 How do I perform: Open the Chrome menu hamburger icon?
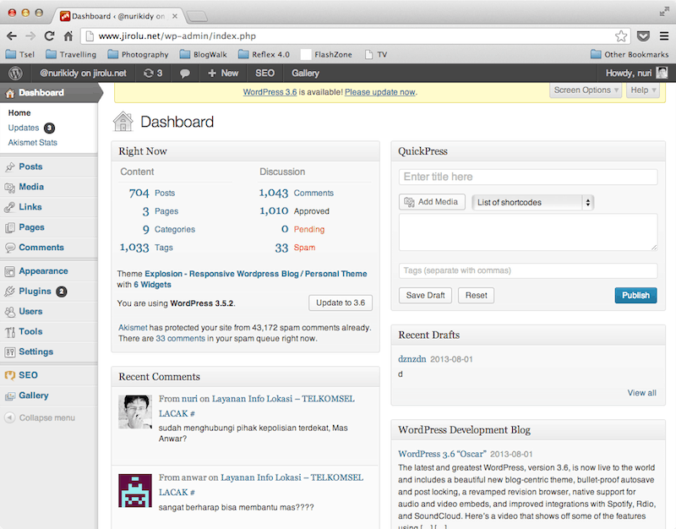[x=663, y=36]
